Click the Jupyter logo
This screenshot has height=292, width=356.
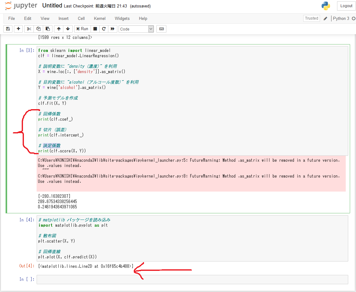tap(21, 6)
